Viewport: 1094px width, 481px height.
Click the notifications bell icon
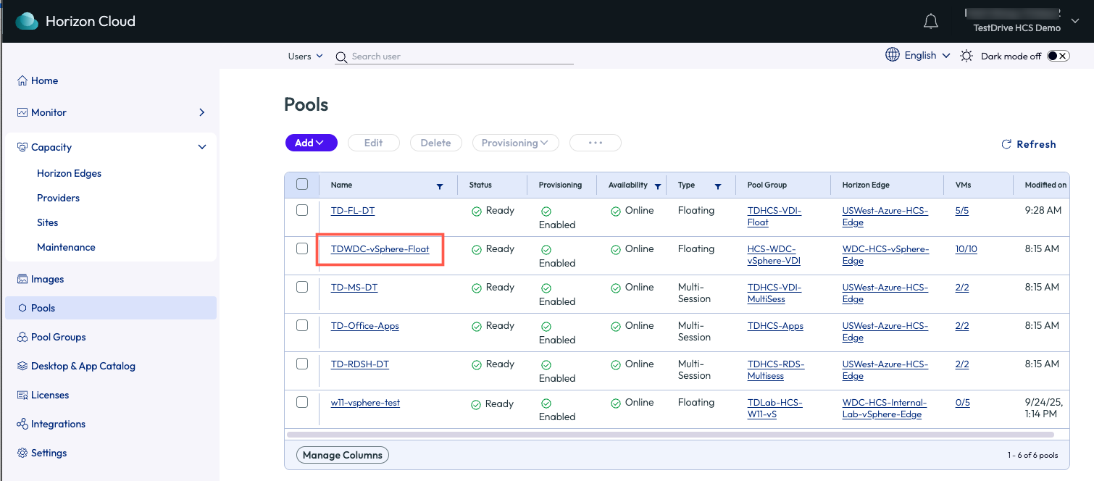tap(931, 22)
